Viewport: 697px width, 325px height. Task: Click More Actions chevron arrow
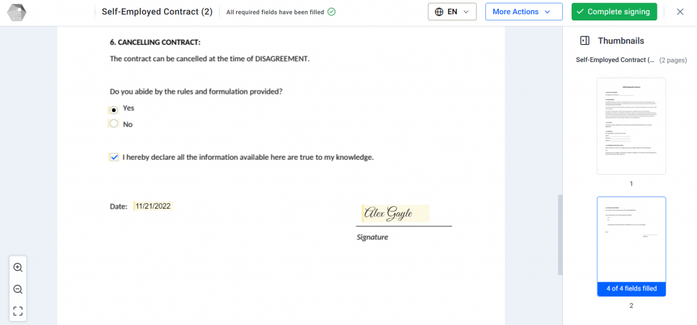point(547,12)
